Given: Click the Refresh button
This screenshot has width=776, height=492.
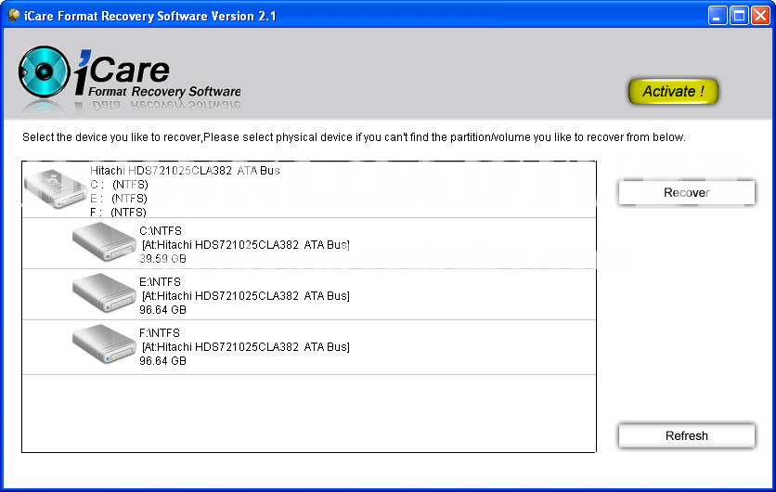Looking at the screenshot, I should pos(686,435).
